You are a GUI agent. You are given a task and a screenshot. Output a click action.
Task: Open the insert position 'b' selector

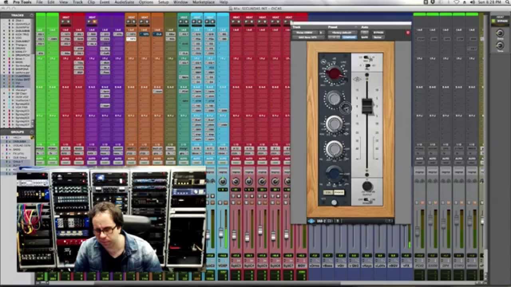(321, 32)
